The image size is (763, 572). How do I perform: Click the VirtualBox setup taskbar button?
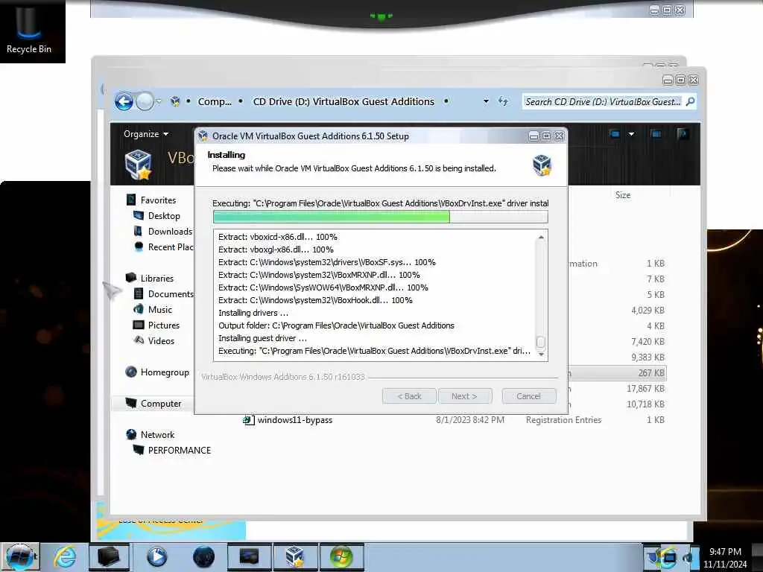click(295, 557)
